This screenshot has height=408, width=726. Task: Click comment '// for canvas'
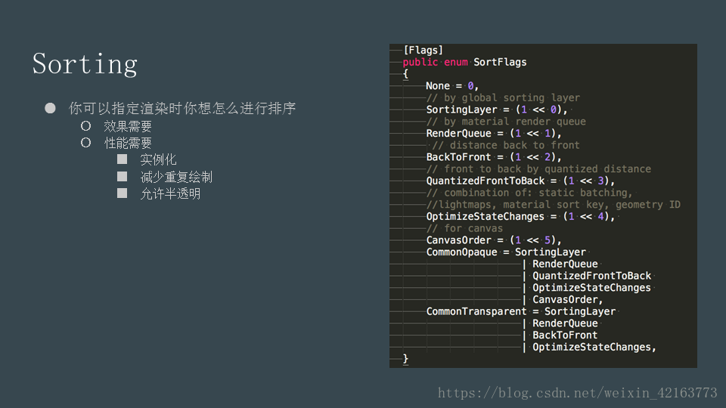pos(464,228)
